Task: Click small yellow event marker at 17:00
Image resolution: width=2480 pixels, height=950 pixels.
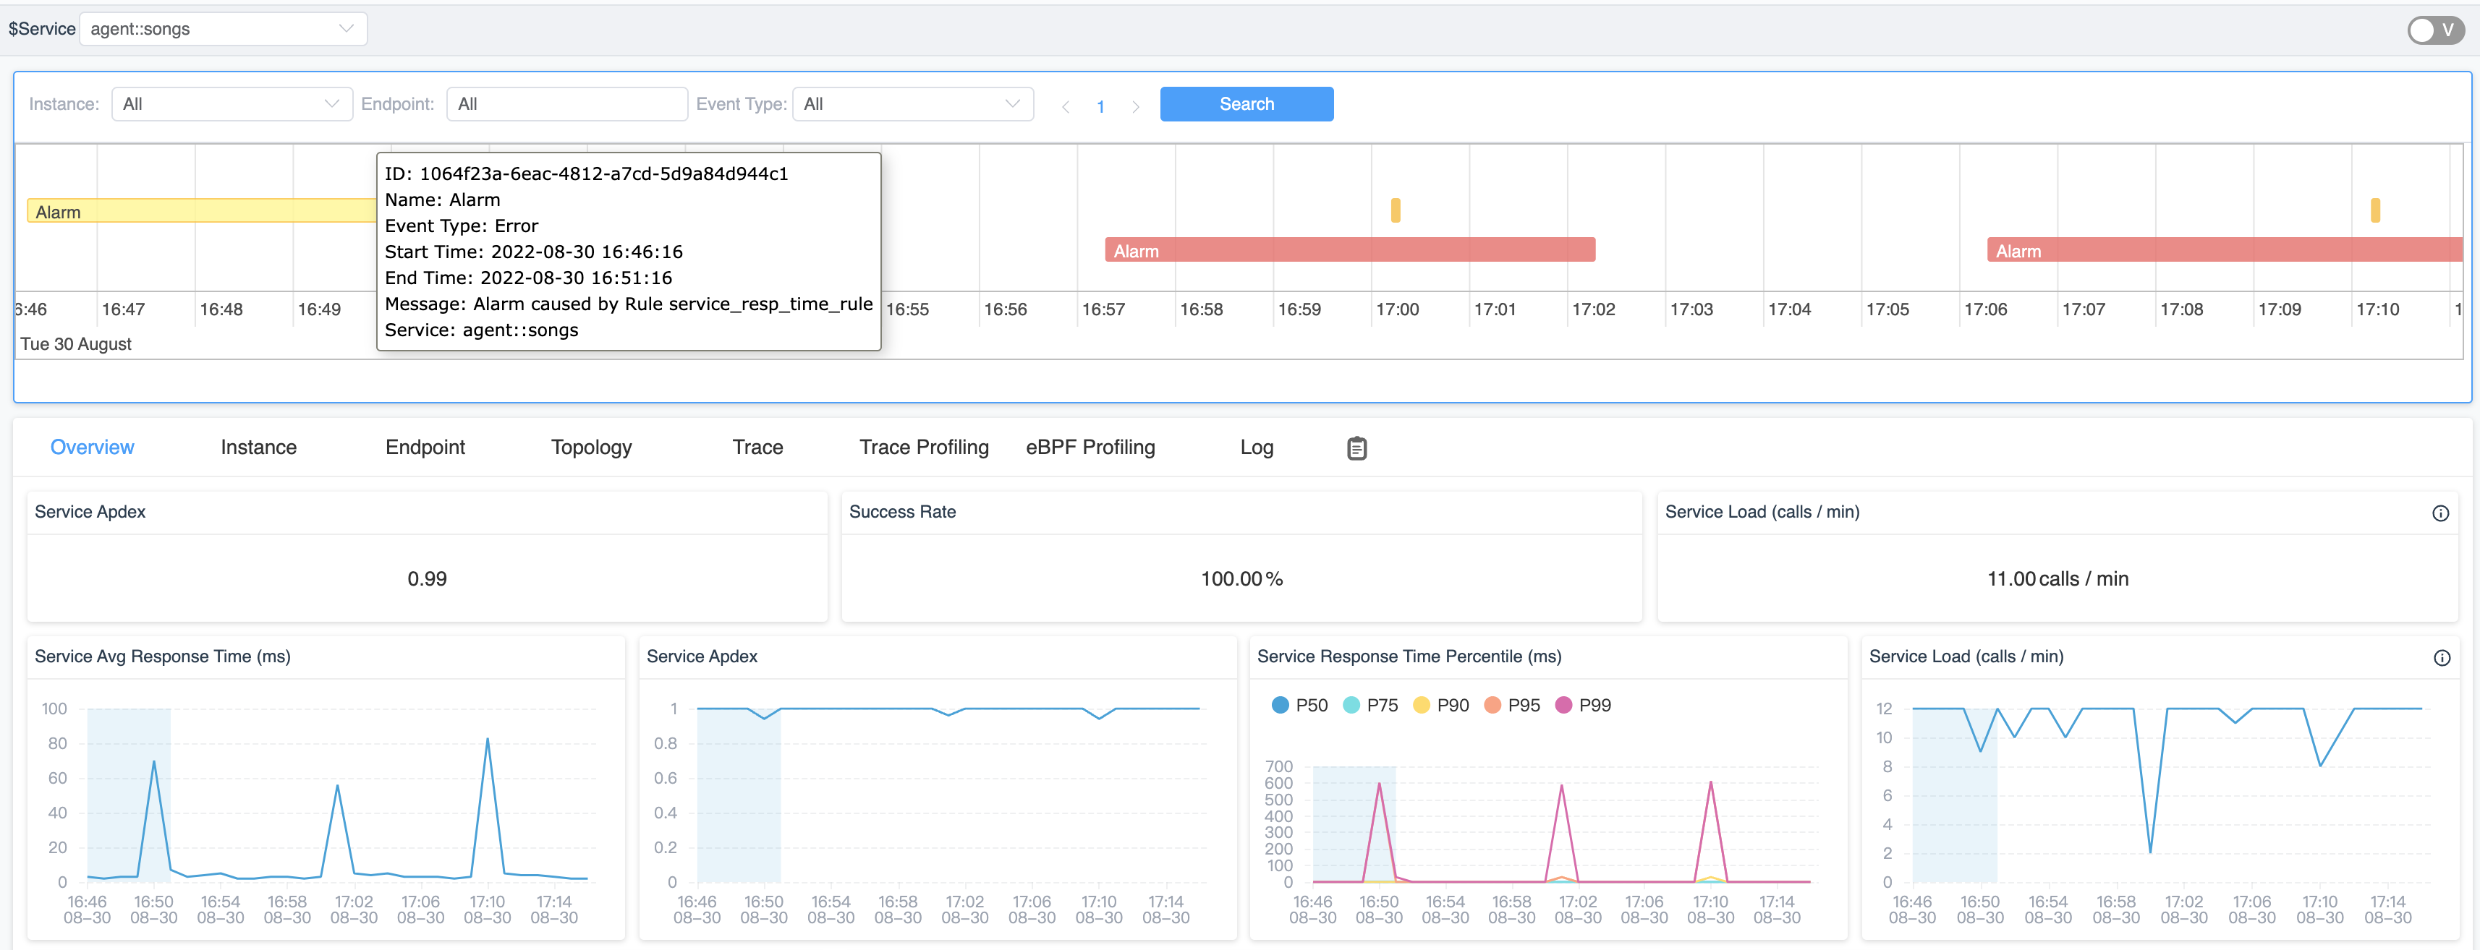Action: (x=1395, y=210)
